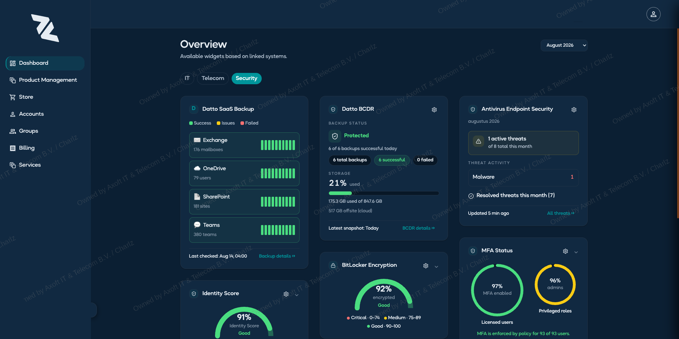The image size is (679, 339).
Task: Open Dashboard in the sidebar
Action: (45, 63)
